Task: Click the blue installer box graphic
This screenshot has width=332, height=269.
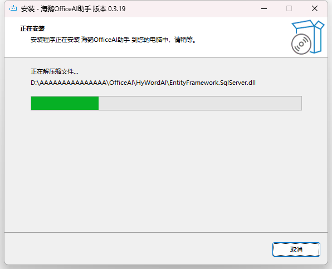Action: click(x=311, y=36)
